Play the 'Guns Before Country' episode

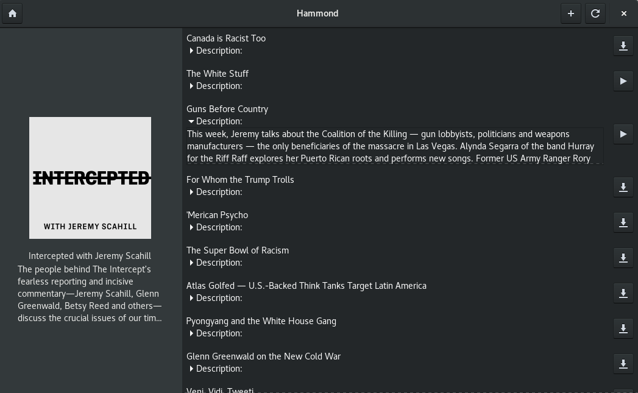pos(623,133)
